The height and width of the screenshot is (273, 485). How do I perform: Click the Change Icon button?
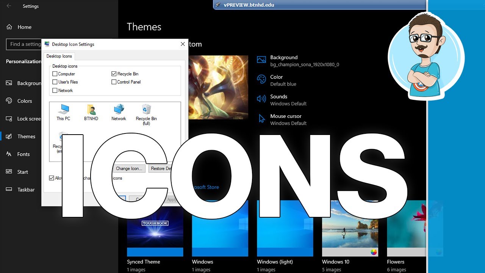(129, 168)
